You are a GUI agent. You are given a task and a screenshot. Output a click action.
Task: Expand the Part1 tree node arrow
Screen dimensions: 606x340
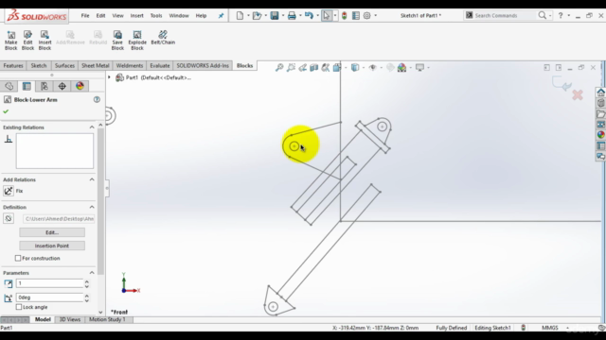pos(110,77)
